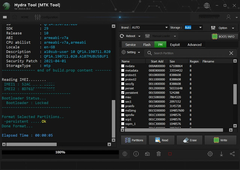Tick the persist partition checkbox
Screen dimensions: 240x170
(x=123, y=88)
